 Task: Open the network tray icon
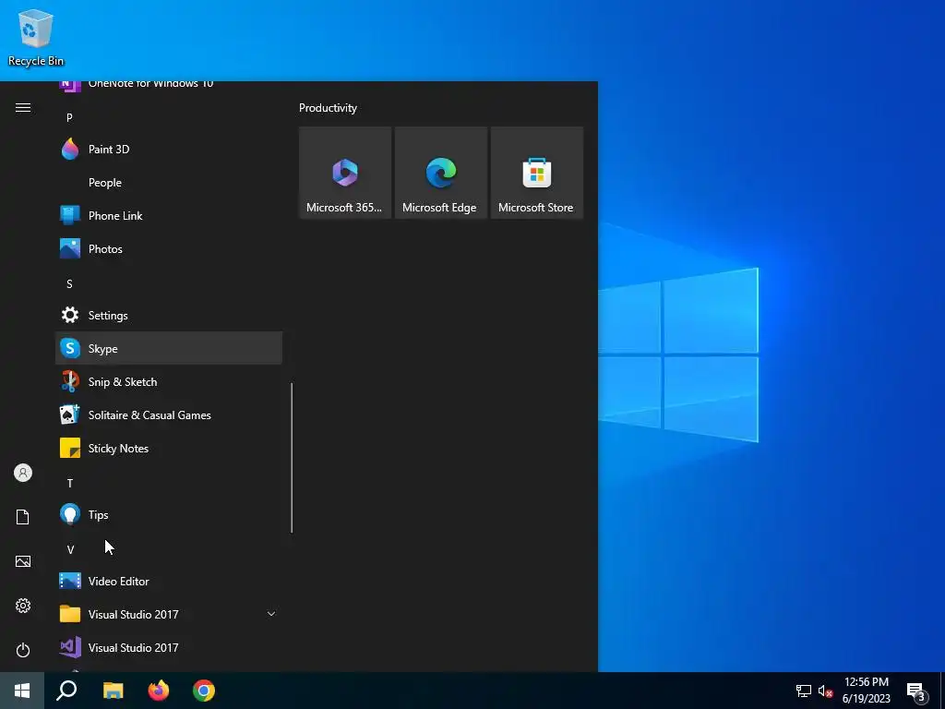tap(804, 691)
